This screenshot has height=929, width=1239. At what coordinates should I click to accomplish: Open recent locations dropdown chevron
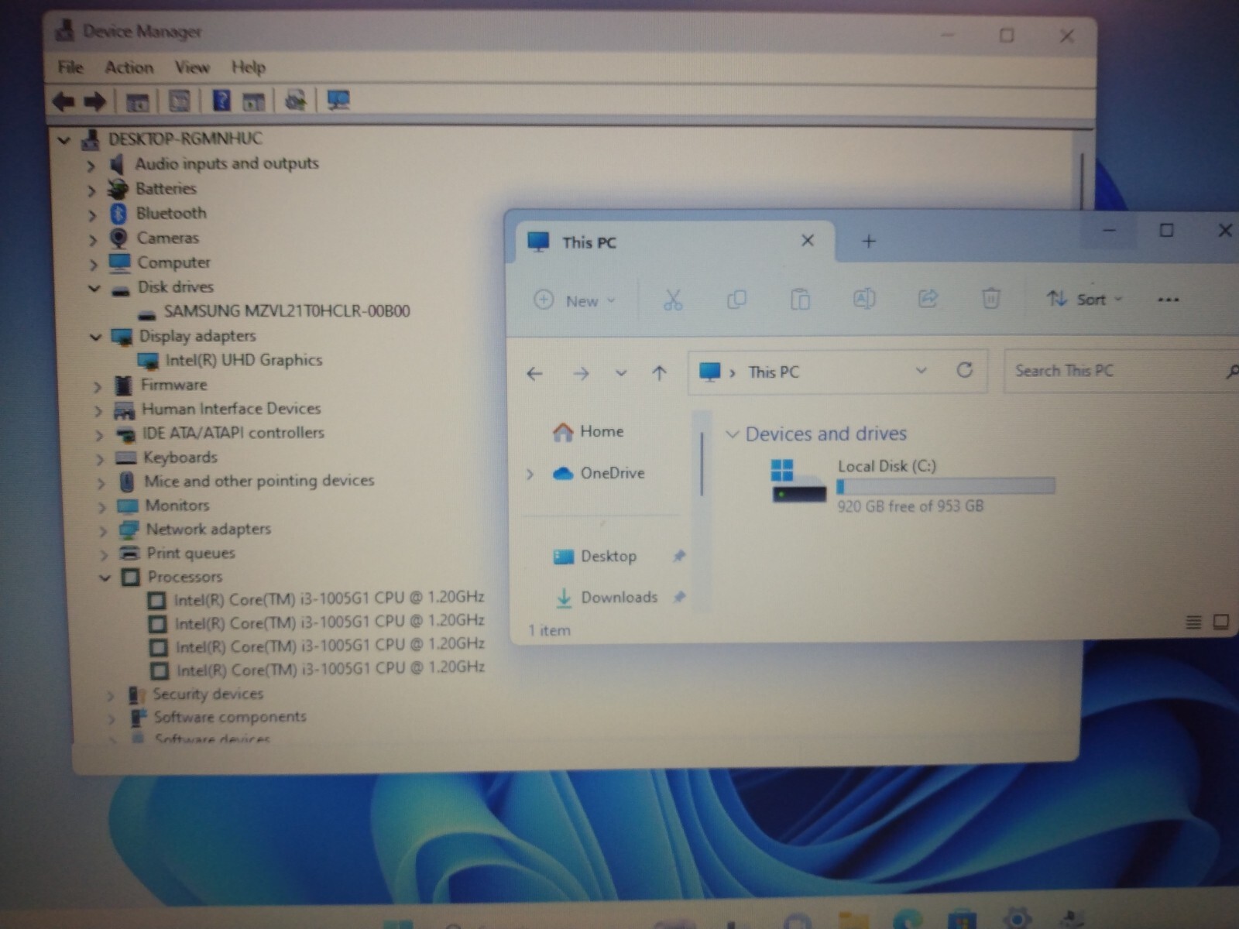point(621,374)
